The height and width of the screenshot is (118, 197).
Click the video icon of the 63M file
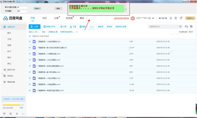click(x=34, y=72)
